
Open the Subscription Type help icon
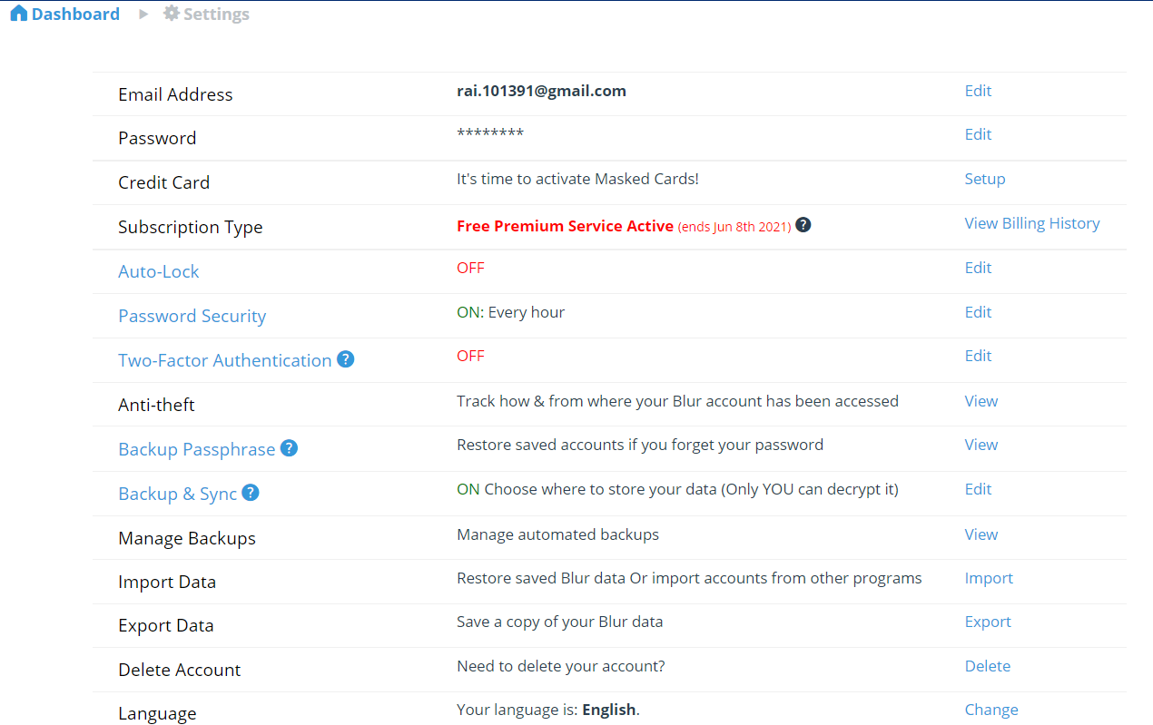(x=803, y=223)
